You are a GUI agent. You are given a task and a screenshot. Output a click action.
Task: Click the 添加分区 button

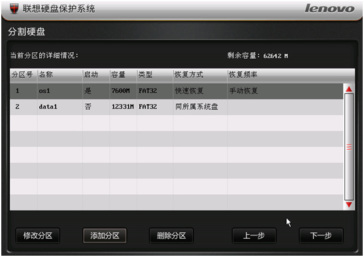click(105, 235)
